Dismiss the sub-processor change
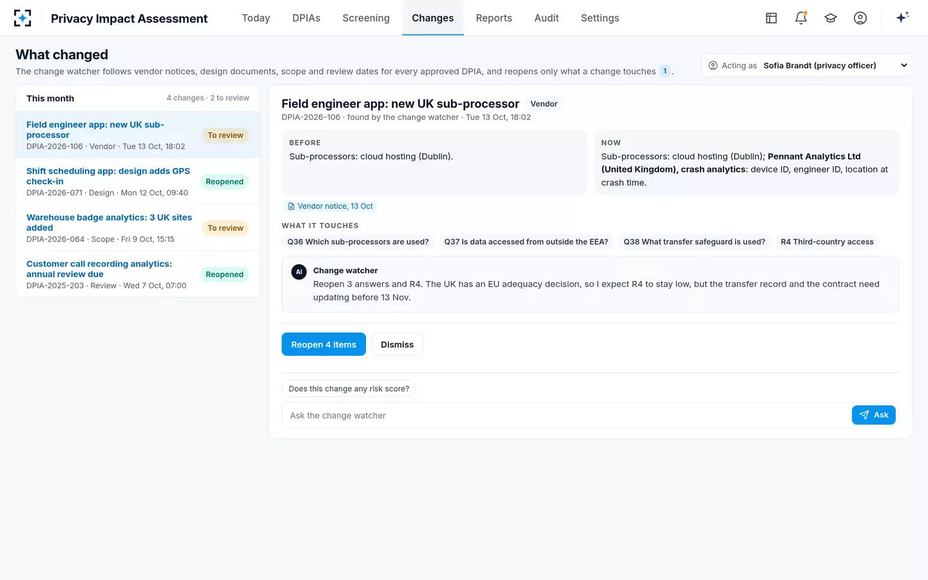Image resolution: width=928 pixels, height=580 pixels. (x=397, y=344)
